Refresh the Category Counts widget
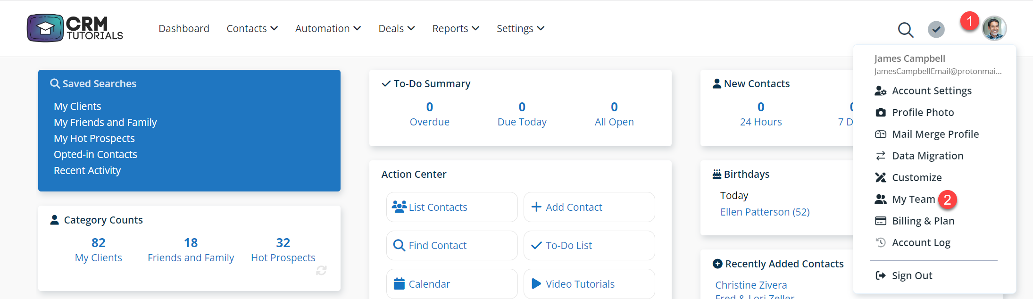The image size is (1033, 299). pyautogui.click(x=321, y=270)
